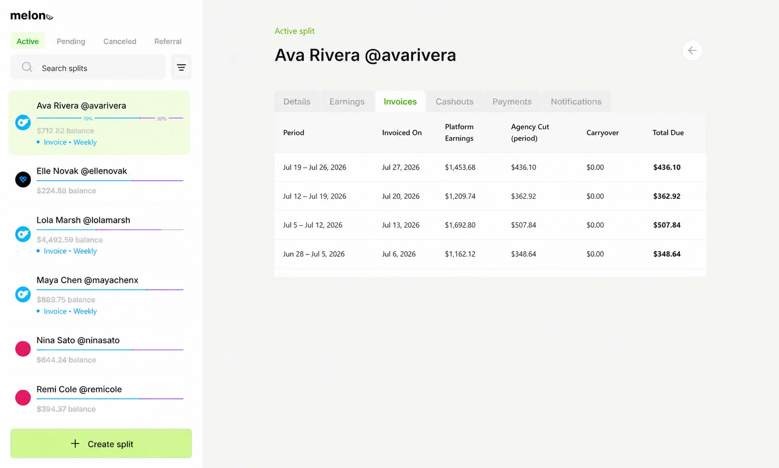
Task: Click invoiced date Jul 20, 2026
Action: click(x=401, y=196)
